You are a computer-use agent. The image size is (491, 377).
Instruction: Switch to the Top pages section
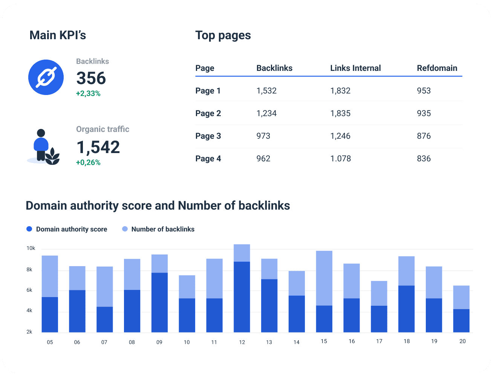pyautogui.click(x=223, y=35)
